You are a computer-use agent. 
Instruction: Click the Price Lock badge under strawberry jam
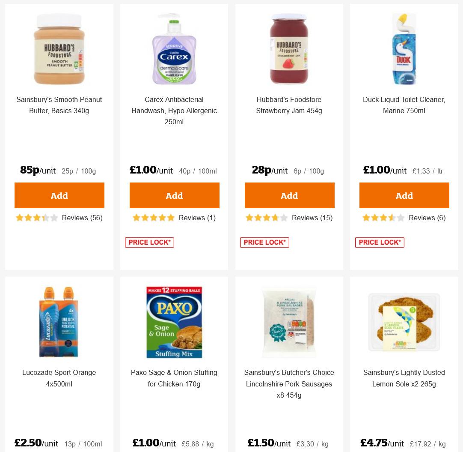coord(264,242)
